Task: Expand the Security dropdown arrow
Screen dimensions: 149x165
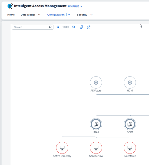Action: tap(91, 15)
